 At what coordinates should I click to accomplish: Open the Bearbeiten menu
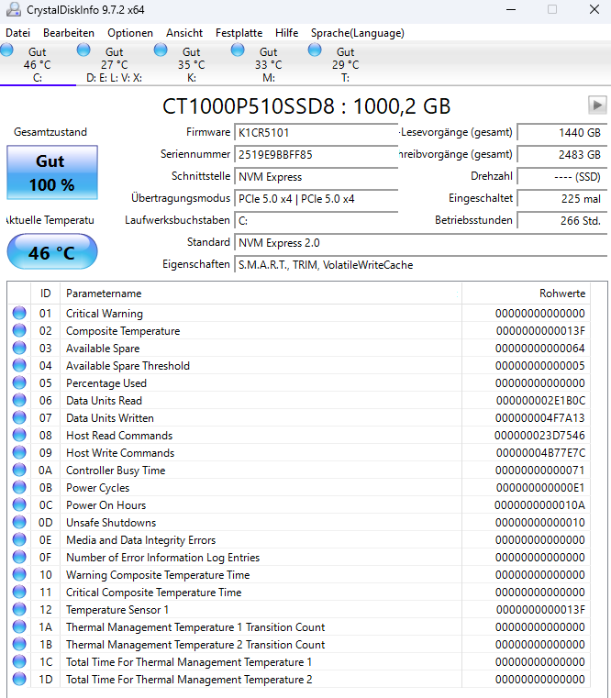pos(69,33)
